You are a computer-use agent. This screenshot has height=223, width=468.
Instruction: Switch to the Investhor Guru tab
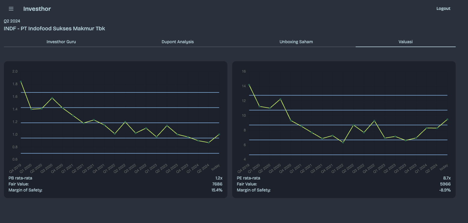[61, 42]
